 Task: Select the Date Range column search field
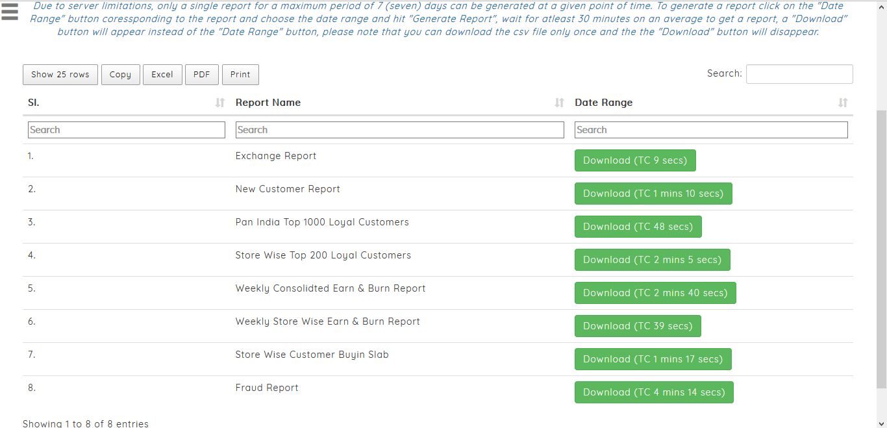(711, 130)
